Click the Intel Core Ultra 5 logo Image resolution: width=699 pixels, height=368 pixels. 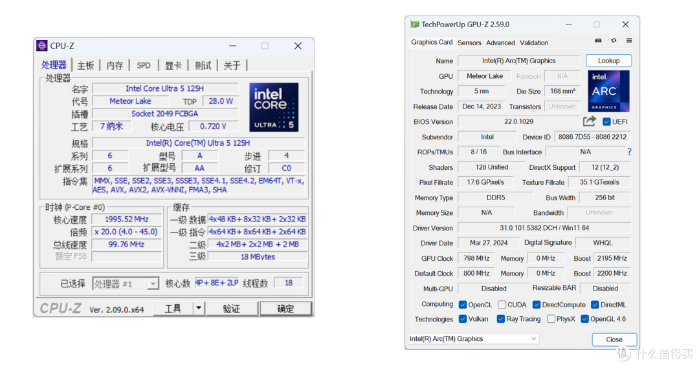[274, 107]
